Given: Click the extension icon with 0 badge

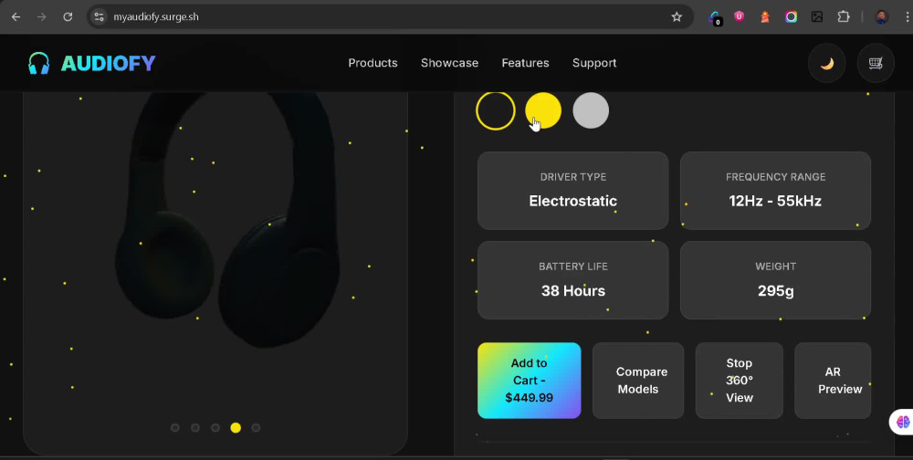Looking at the screenshot, I should [715, 18].
